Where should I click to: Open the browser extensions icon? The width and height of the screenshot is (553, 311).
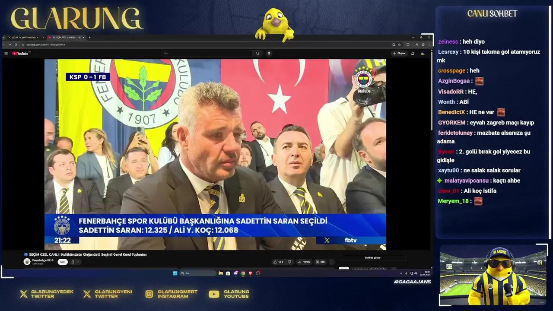point(408,44)
